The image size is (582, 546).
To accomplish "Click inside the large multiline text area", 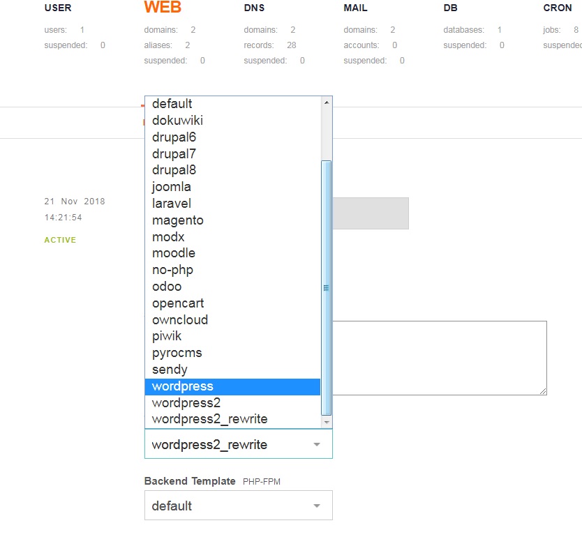I will pyautogui.click(x=440, y=358).
